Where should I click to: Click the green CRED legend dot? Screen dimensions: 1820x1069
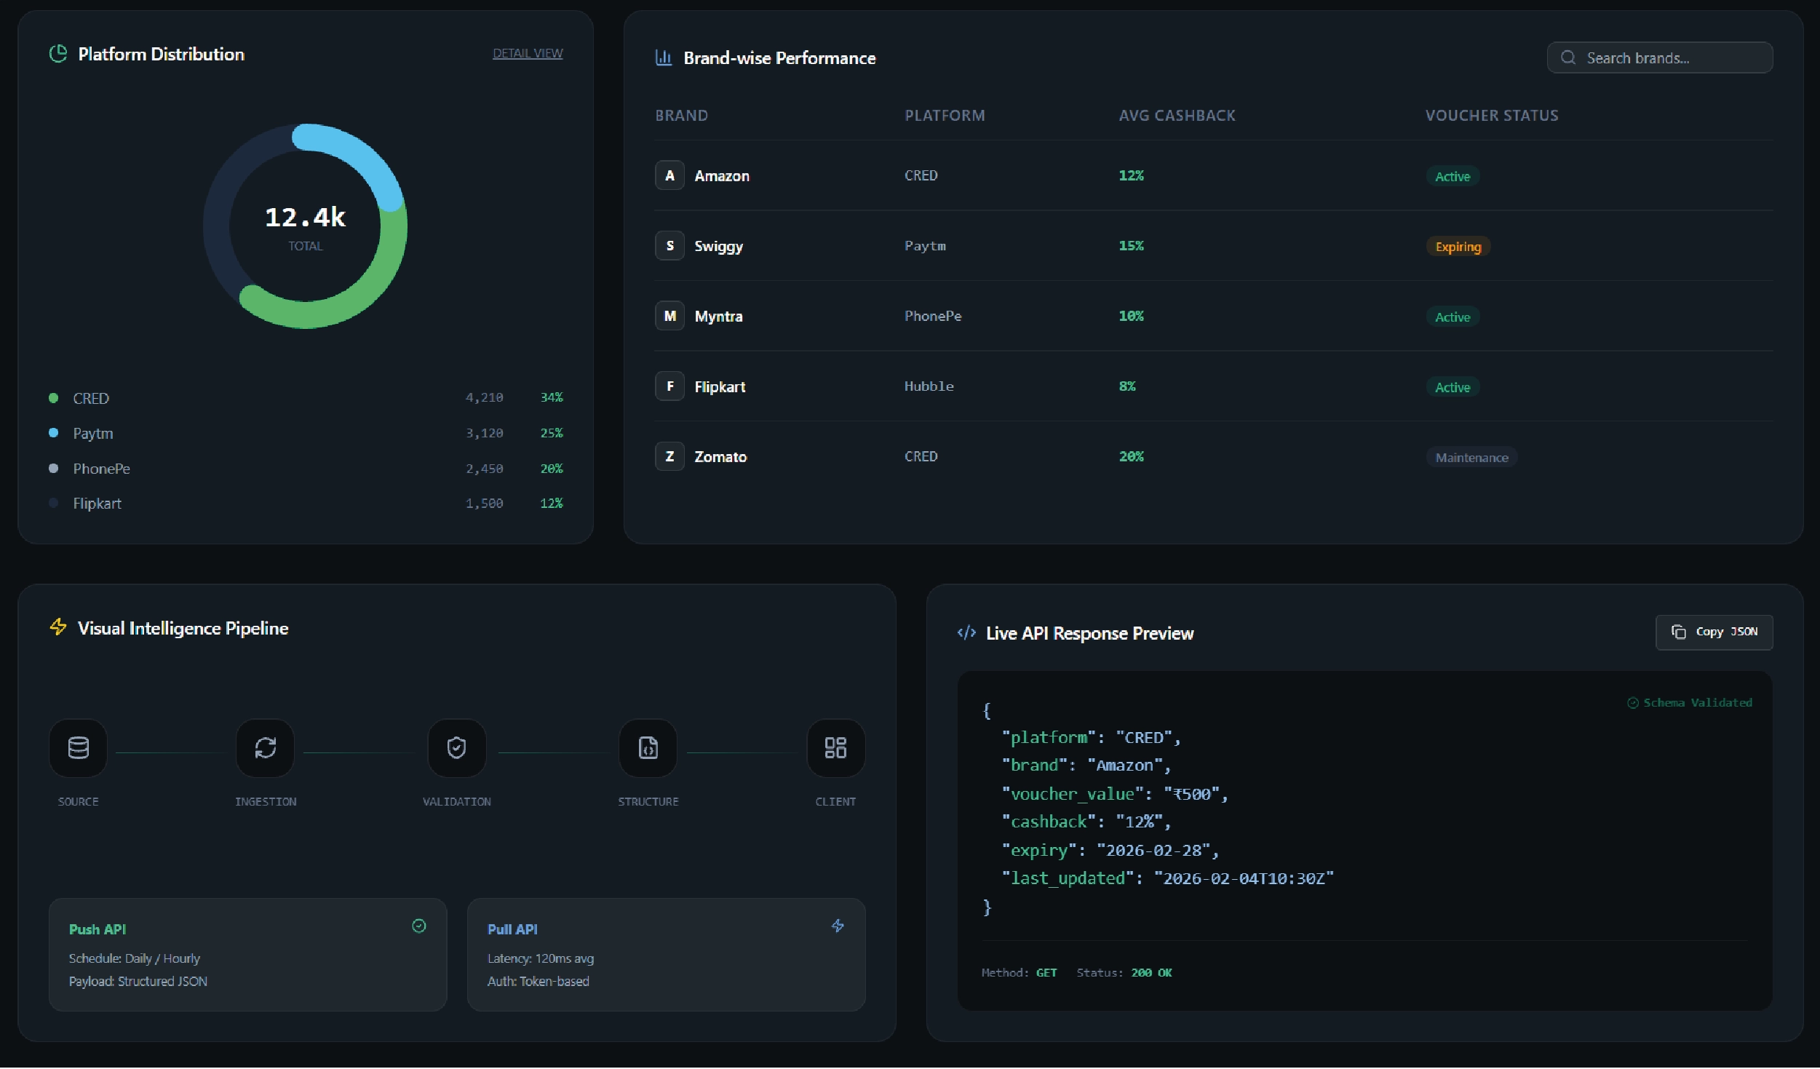click(x=53, y=398)
